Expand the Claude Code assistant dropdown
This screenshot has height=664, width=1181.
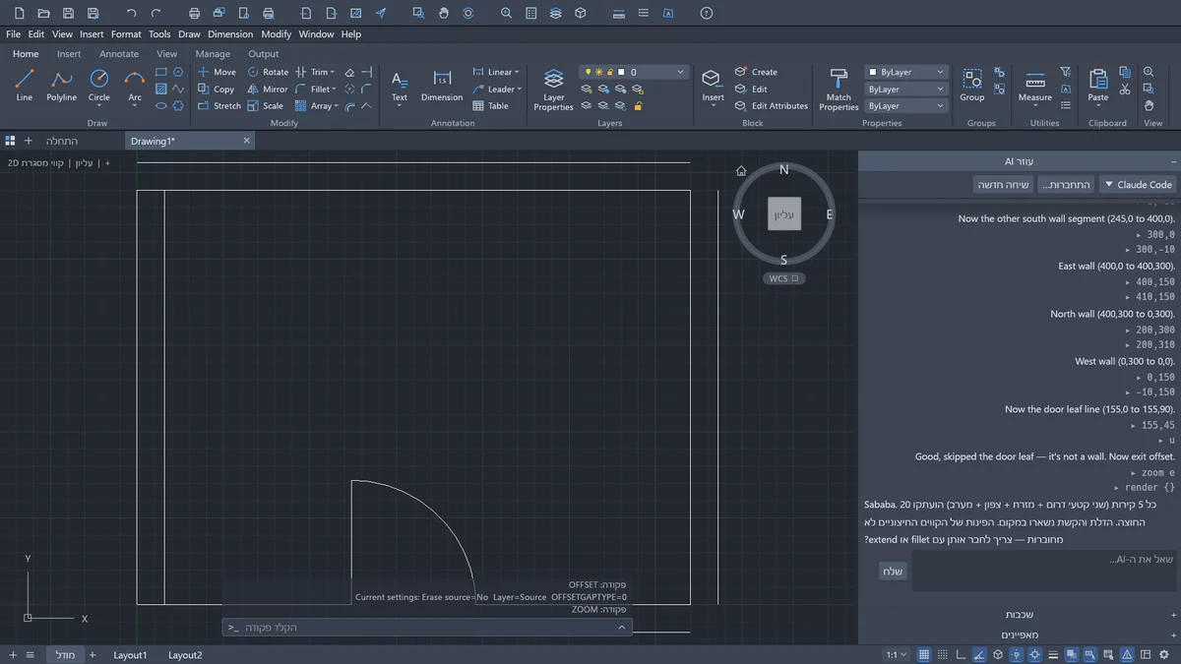(1137, 184)
